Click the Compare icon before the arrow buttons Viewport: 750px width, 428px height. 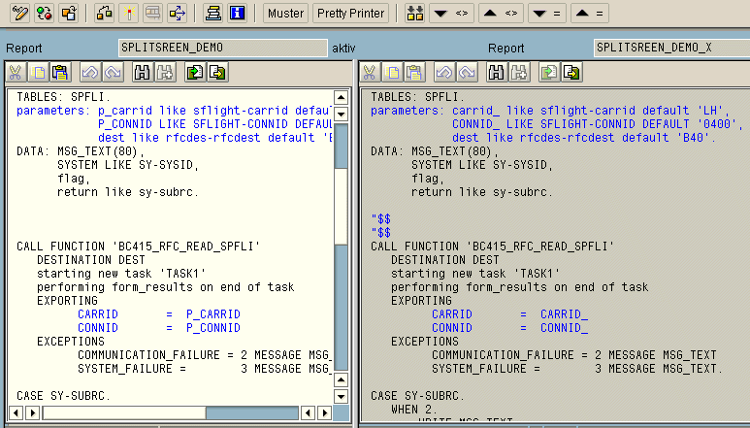414,14
